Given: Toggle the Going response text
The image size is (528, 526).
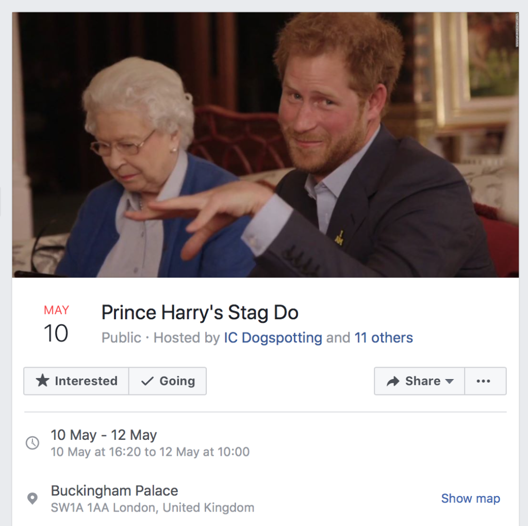Looking at the screenshot, I should click(177, 381).
